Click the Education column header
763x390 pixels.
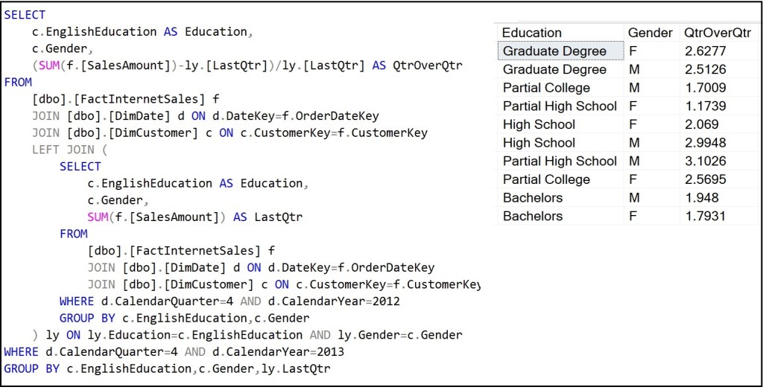(x=532, y=33)
